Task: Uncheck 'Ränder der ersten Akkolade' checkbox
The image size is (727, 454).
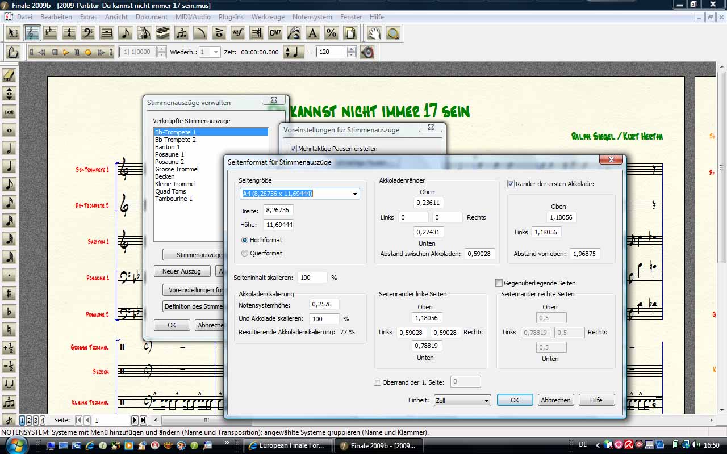Action: pos(511,184)
